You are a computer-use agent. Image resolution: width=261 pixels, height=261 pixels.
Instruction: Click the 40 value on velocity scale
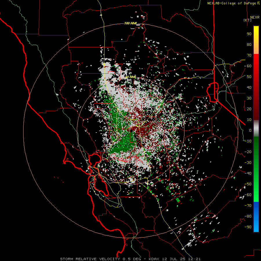(x=249, y=87)
